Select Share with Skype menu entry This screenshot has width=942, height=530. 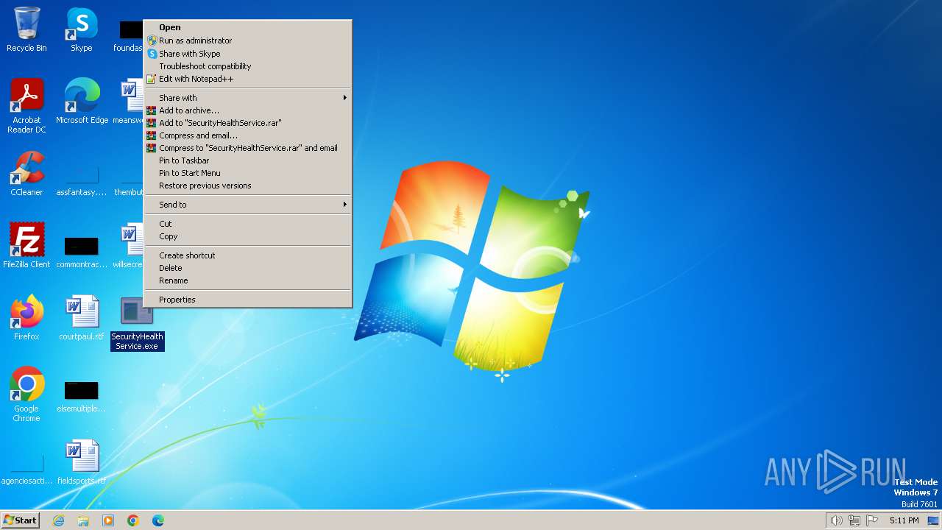point(248,54)
